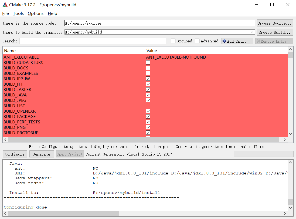Click the Configure button

click(15, 154)
